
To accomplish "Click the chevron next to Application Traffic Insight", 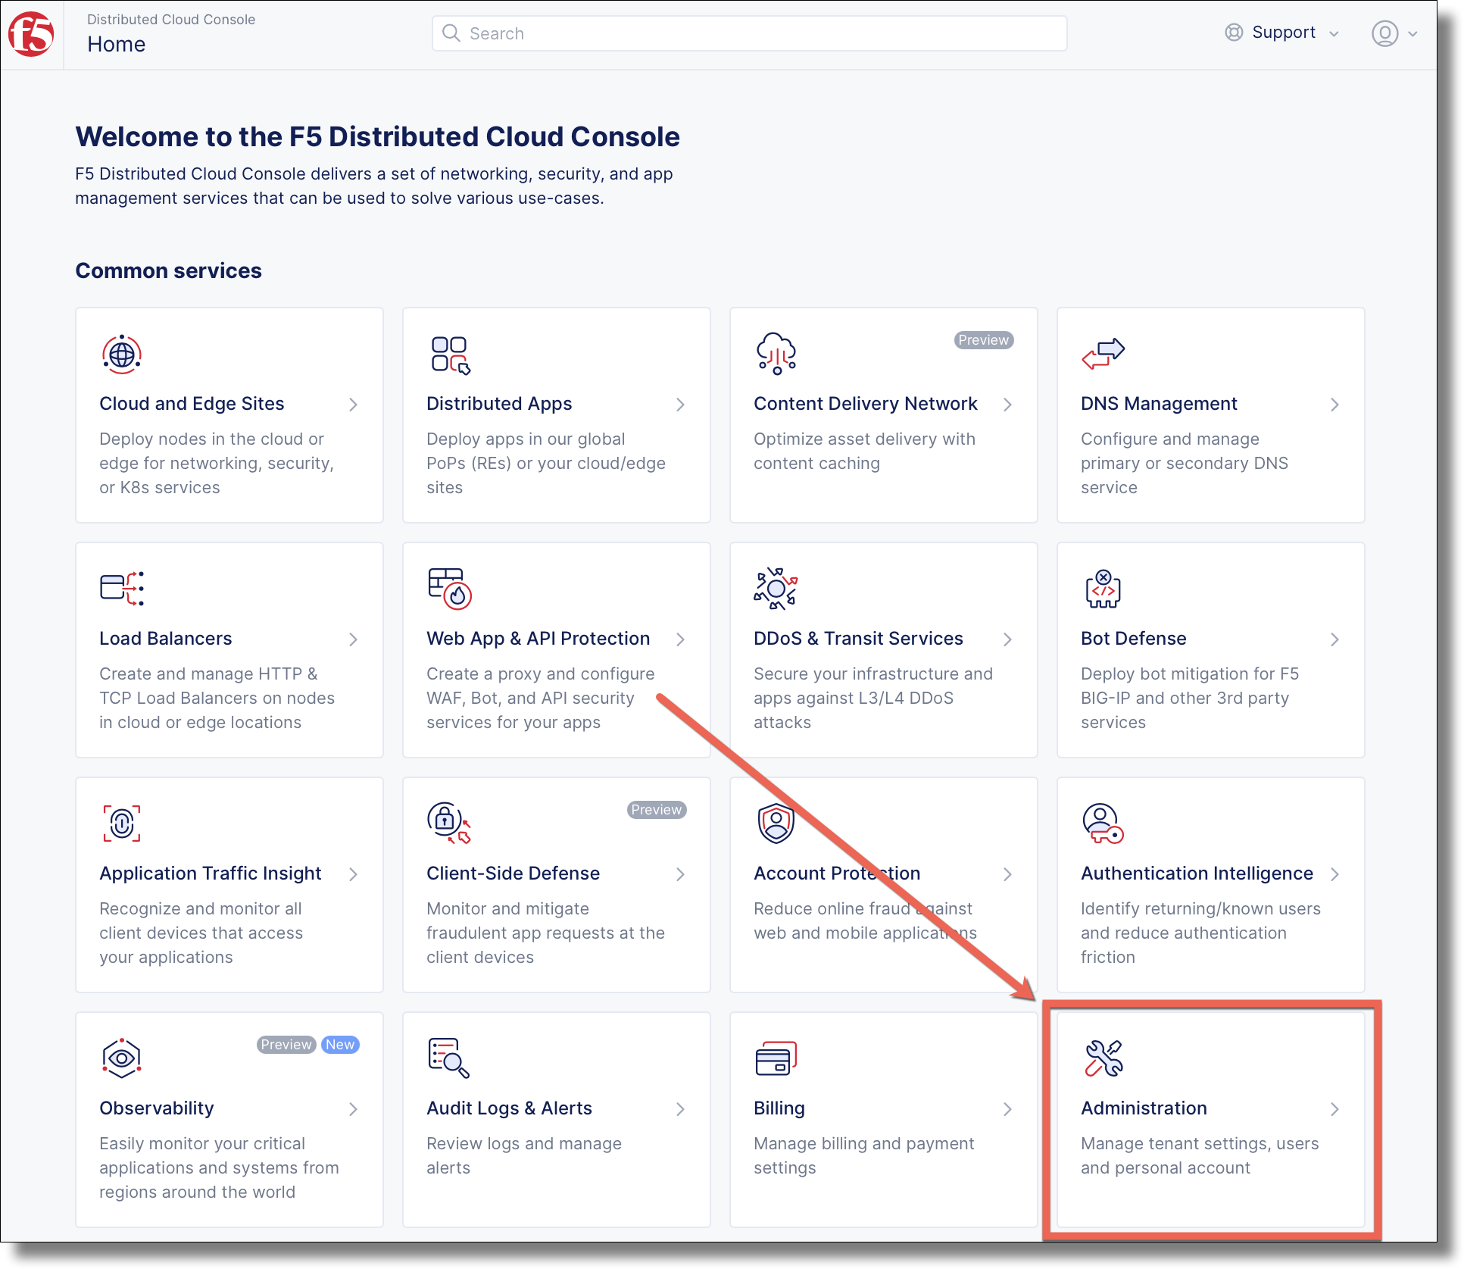I will click(354, 874).
